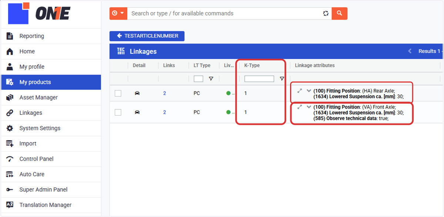Open Translation Manager entry
Screen dimensions: 444x217
tap(51, 205)
